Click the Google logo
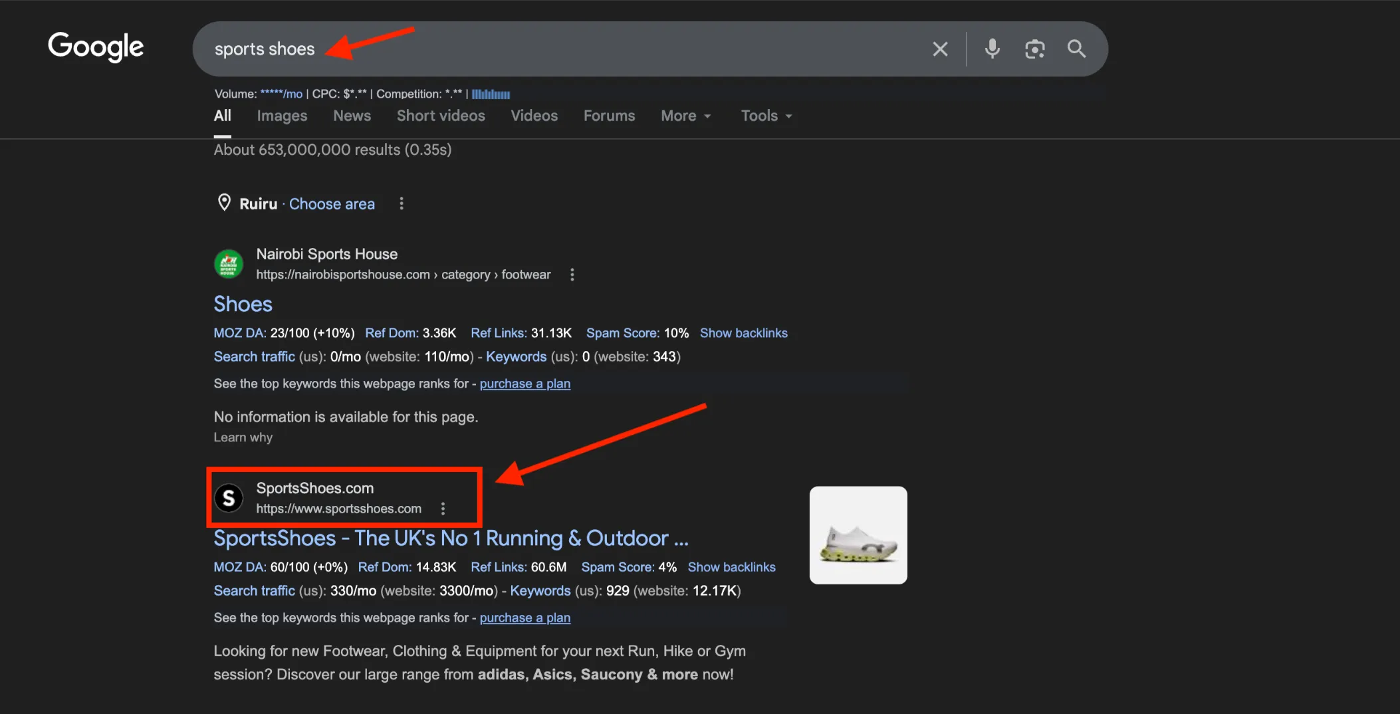 (x=96, y=47)
